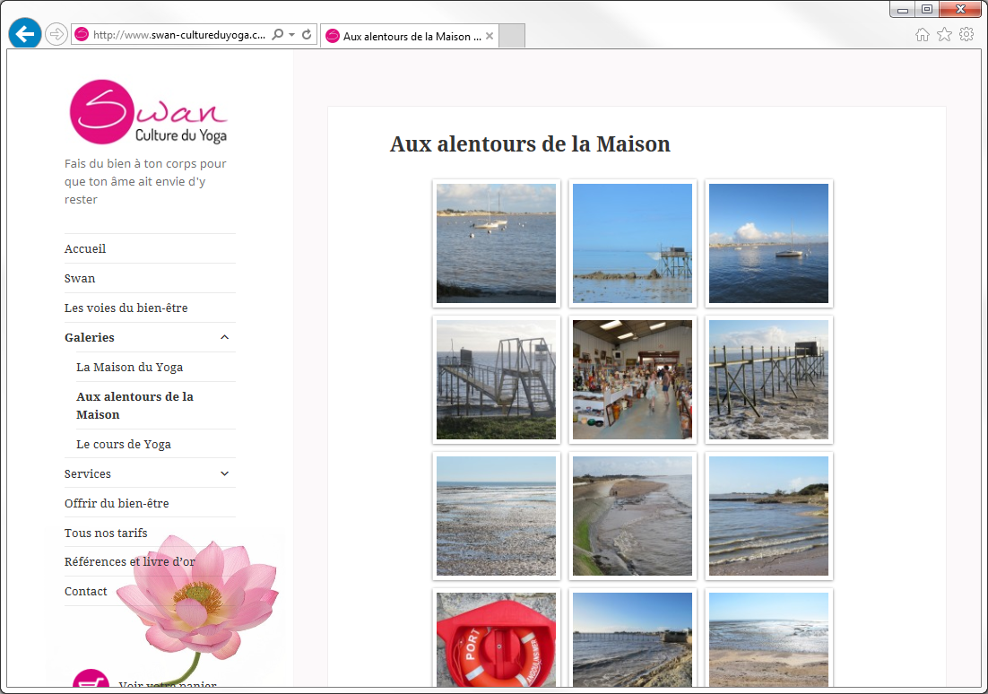Open the Tous nos tarifs link
Image resolution: width=988 pixels, height=694 pixels.
tap(106, 533)
